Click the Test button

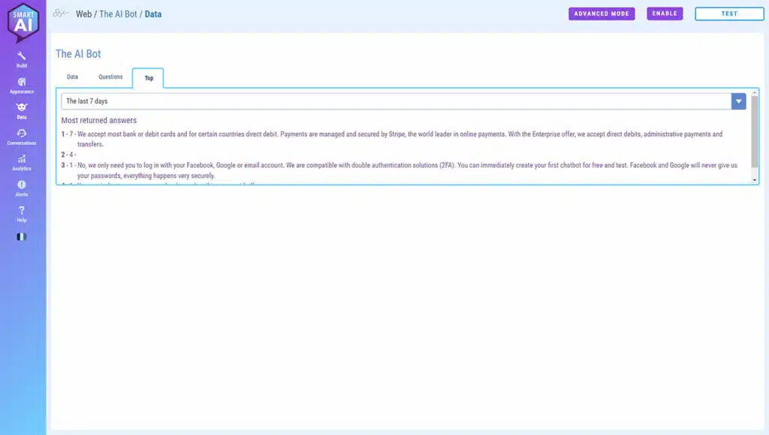(x=728, y=14)
